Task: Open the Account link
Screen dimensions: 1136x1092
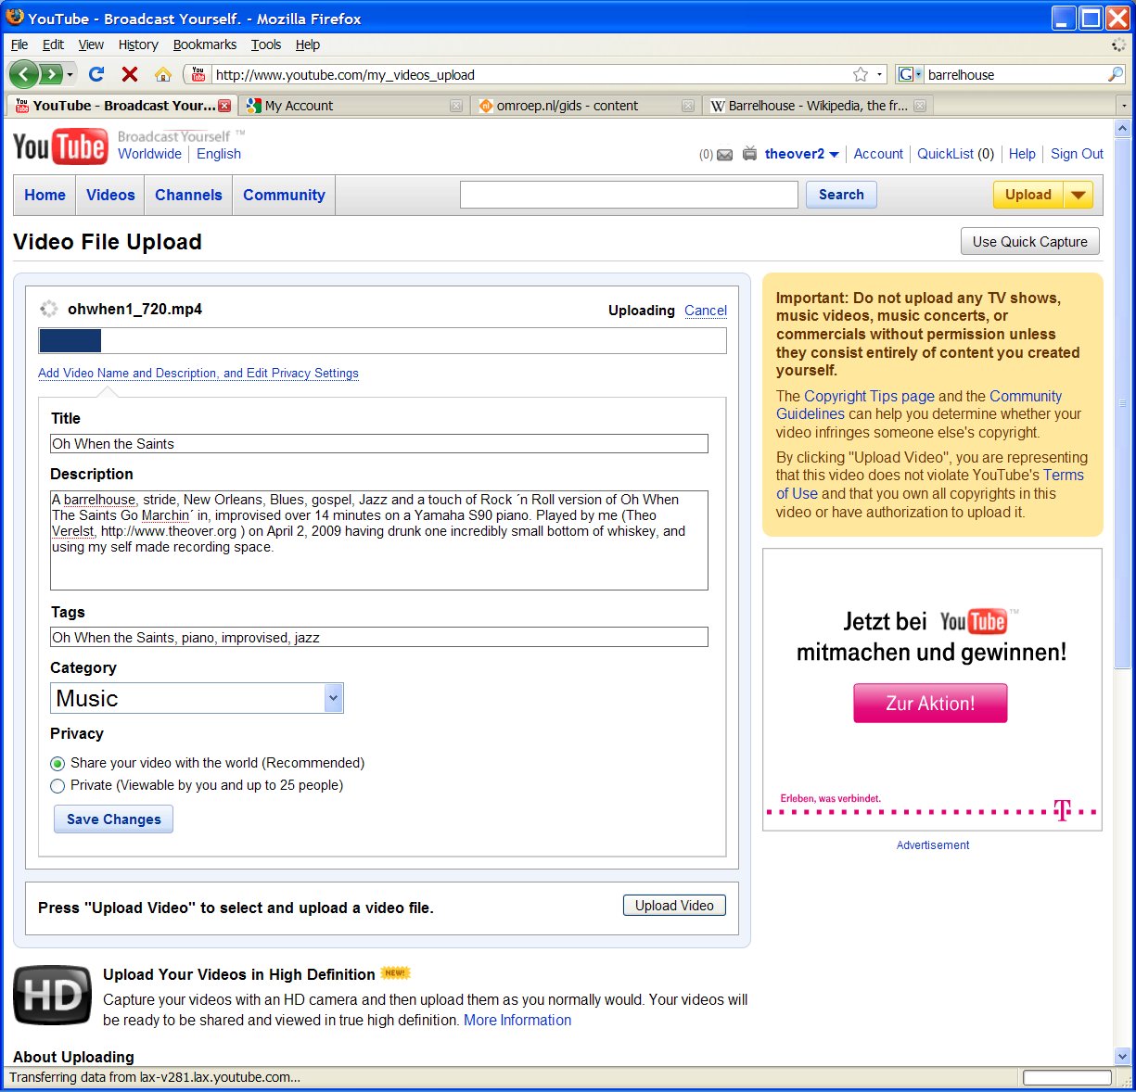Action: click(x=878, y=154)
